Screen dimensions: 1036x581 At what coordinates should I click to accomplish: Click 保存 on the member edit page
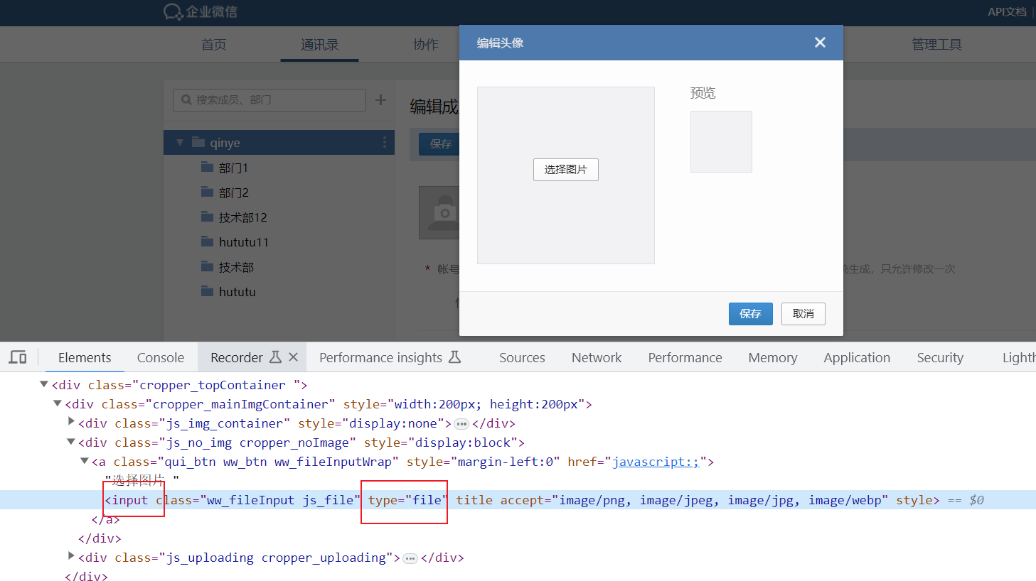click(440, 144)
